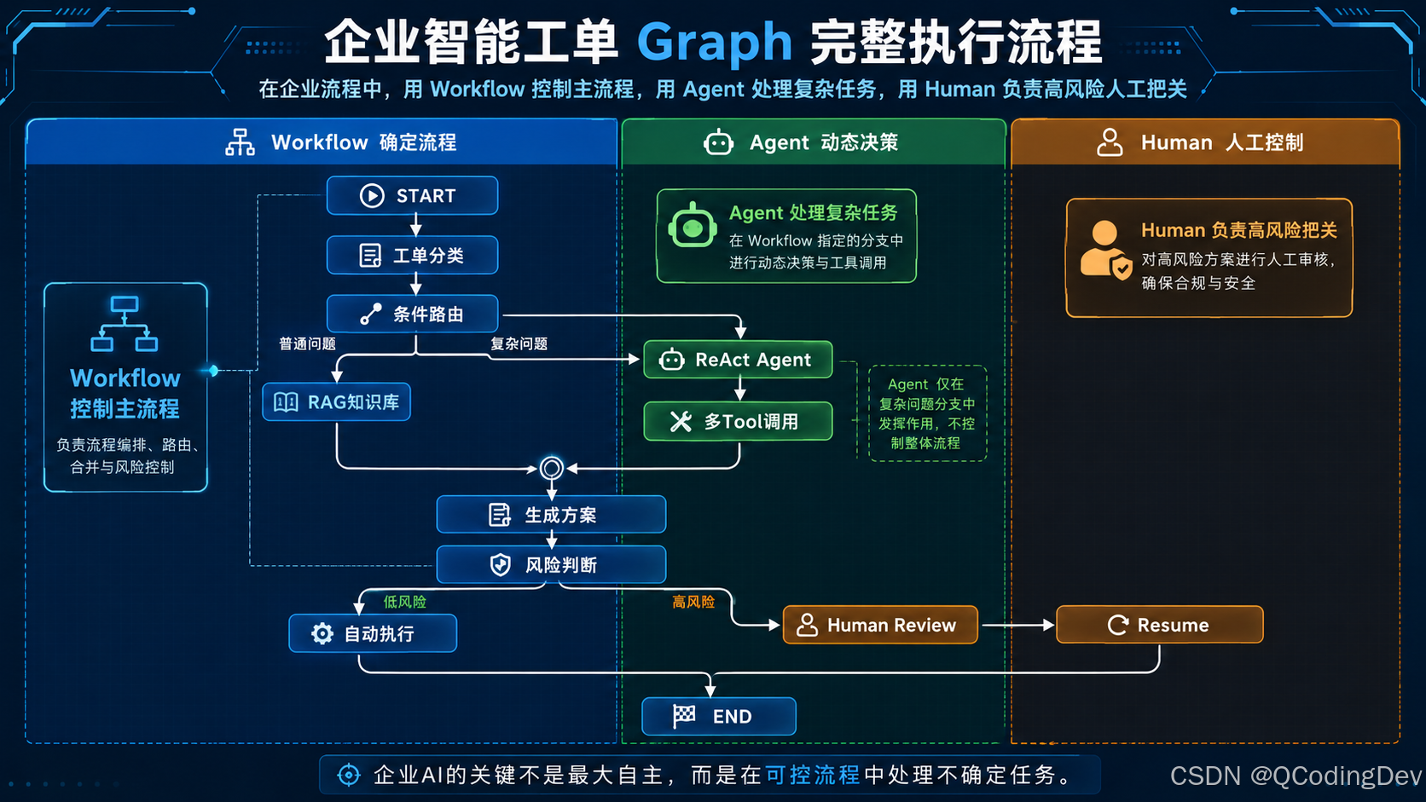The image size is (1426, 802).
Task: Click the Agent 动态决策 column header
Action: 814,142
